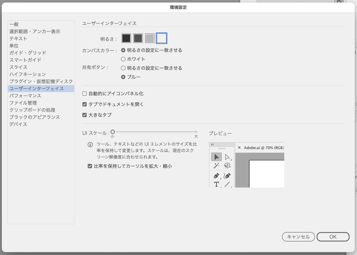Select the Type tool icon

[x=216, y=184]
